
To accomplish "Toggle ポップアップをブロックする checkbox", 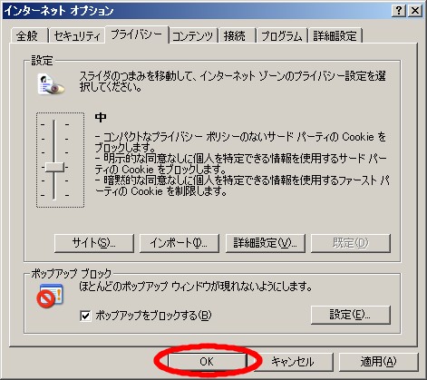I will click(x=85, y=316).
